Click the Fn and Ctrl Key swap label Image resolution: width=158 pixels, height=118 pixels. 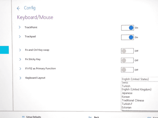tap(37, 50)
